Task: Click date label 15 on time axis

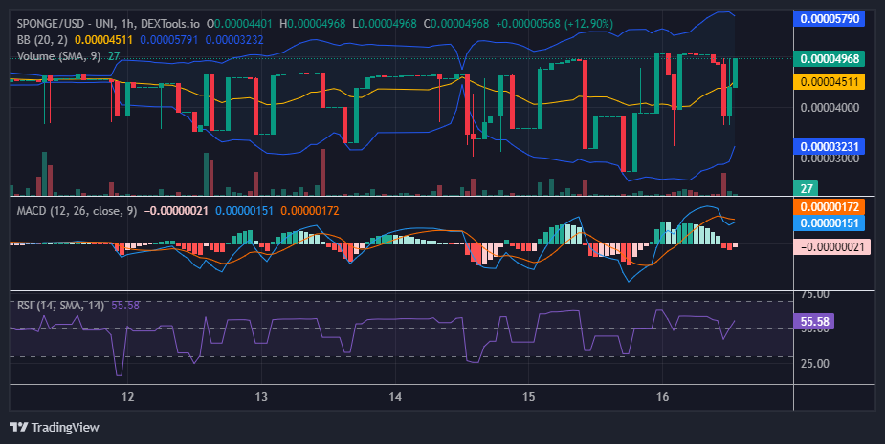Action: coord(528,396)
